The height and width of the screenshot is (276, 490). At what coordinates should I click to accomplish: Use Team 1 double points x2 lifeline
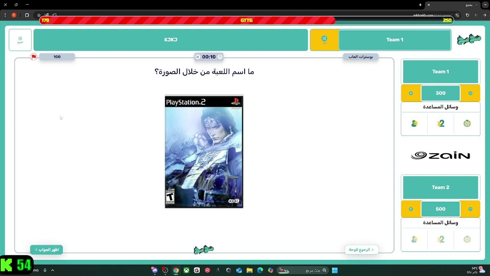tap(441, 123)
